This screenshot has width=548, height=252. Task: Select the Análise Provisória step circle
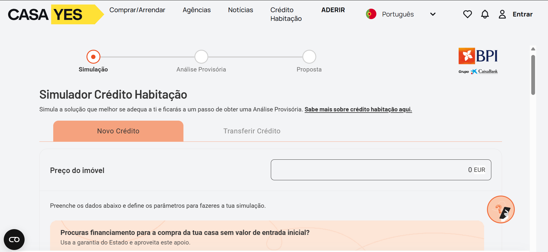[201, 57]
